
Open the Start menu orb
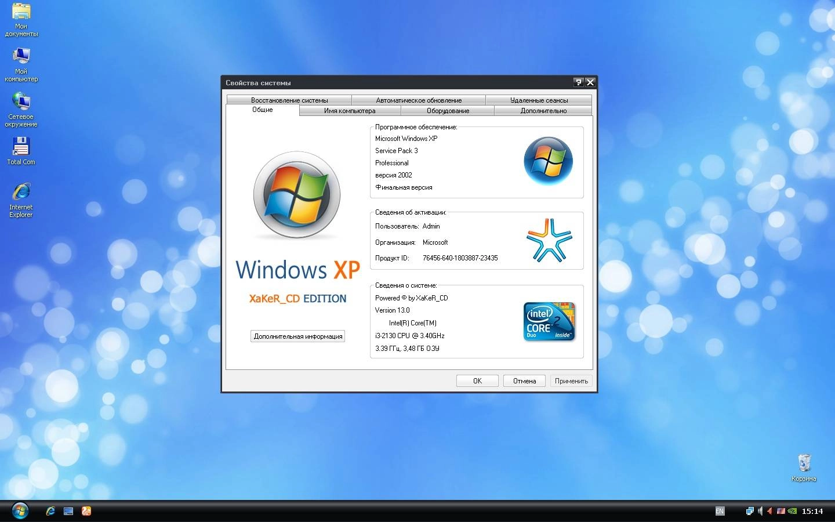(20, 510)
